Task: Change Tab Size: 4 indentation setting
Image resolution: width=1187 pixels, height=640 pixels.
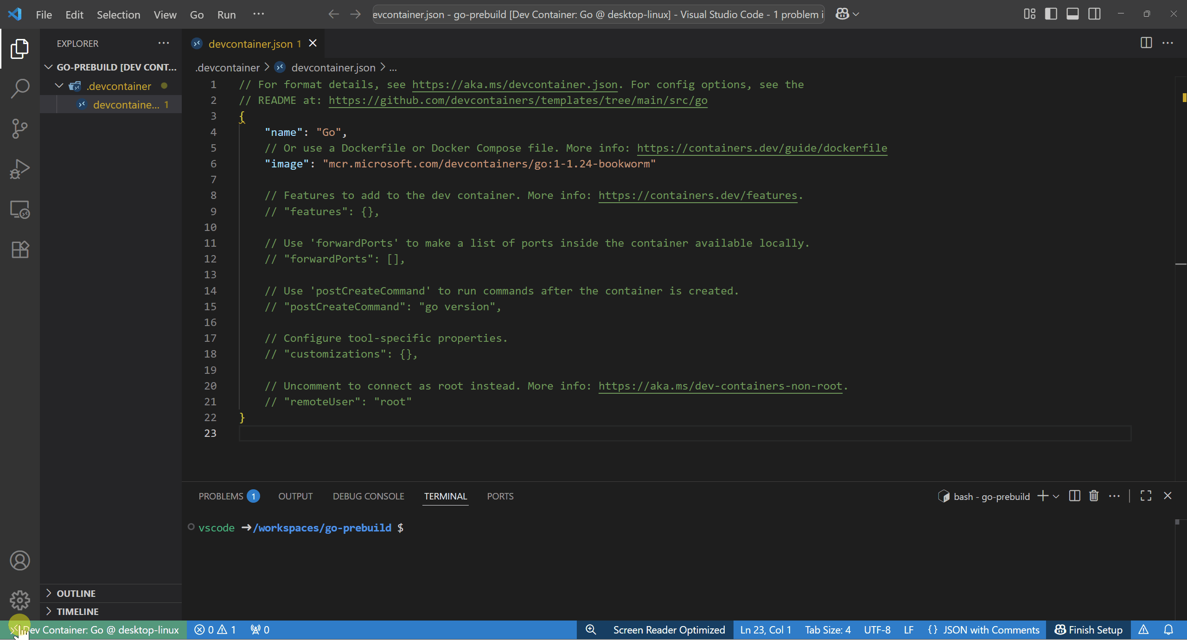Action: (828, 630)
